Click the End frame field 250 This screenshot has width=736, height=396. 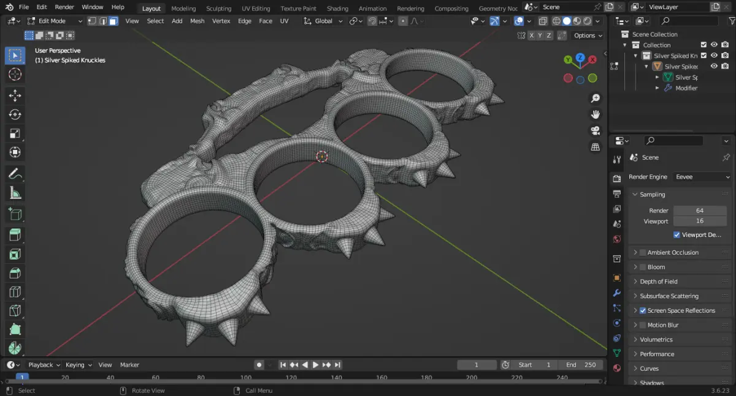click(x=581, y=365)
